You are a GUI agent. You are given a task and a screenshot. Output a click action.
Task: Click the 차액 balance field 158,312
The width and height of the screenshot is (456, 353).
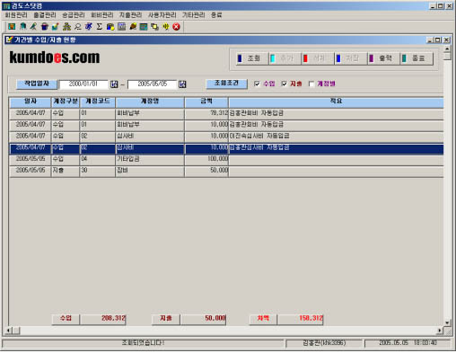pos(301,319)
